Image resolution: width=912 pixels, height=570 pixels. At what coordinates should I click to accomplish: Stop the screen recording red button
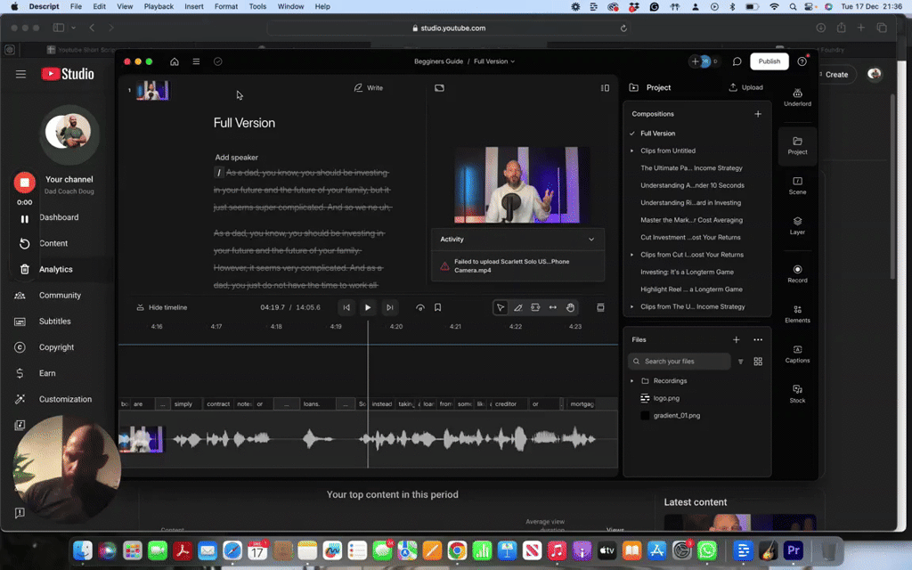tap(24, 183)
